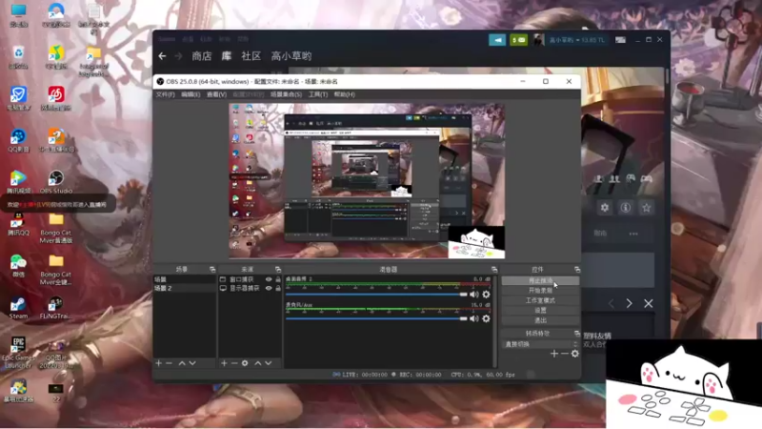Viewport: 762px width, 429px height.
Task: Mute the Mic/Aux audio channel
Action: (474, 318)
